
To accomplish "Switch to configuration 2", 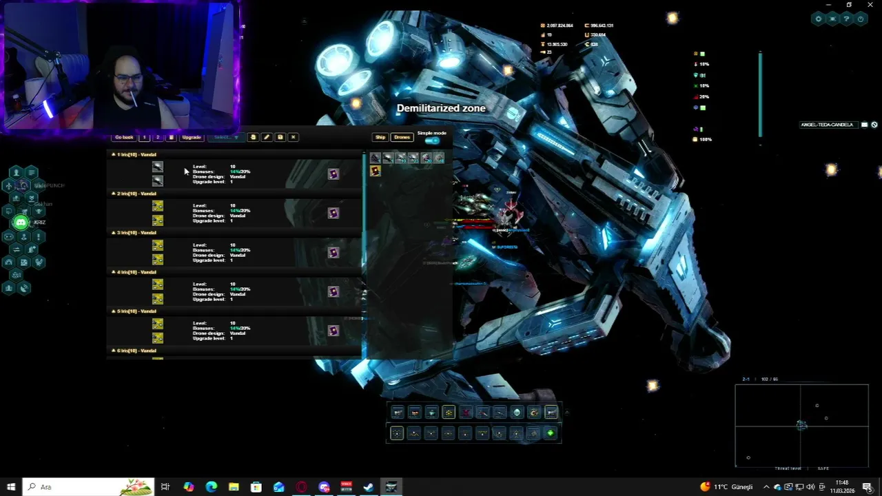I will pos(158,137).
